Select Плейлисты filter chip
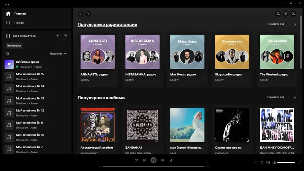304x171 pixels. pos(14,46)
